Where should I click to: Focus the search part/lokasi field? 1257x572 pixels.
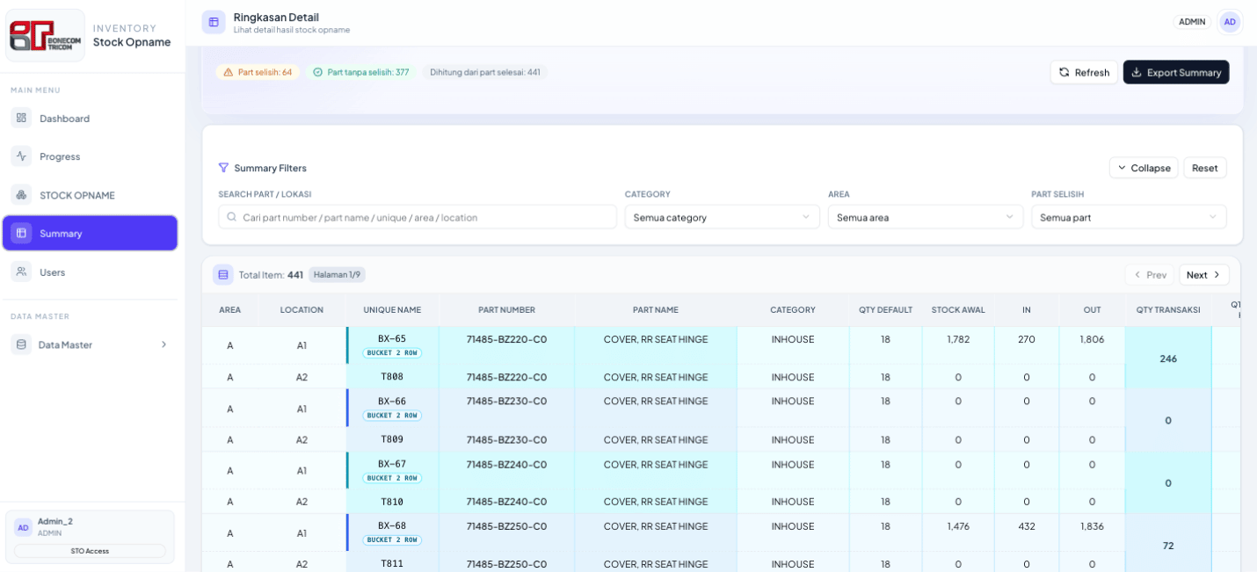[418, 217]
